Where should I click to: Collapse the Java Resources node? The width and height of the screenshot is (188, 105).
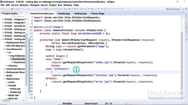(3, 49)
